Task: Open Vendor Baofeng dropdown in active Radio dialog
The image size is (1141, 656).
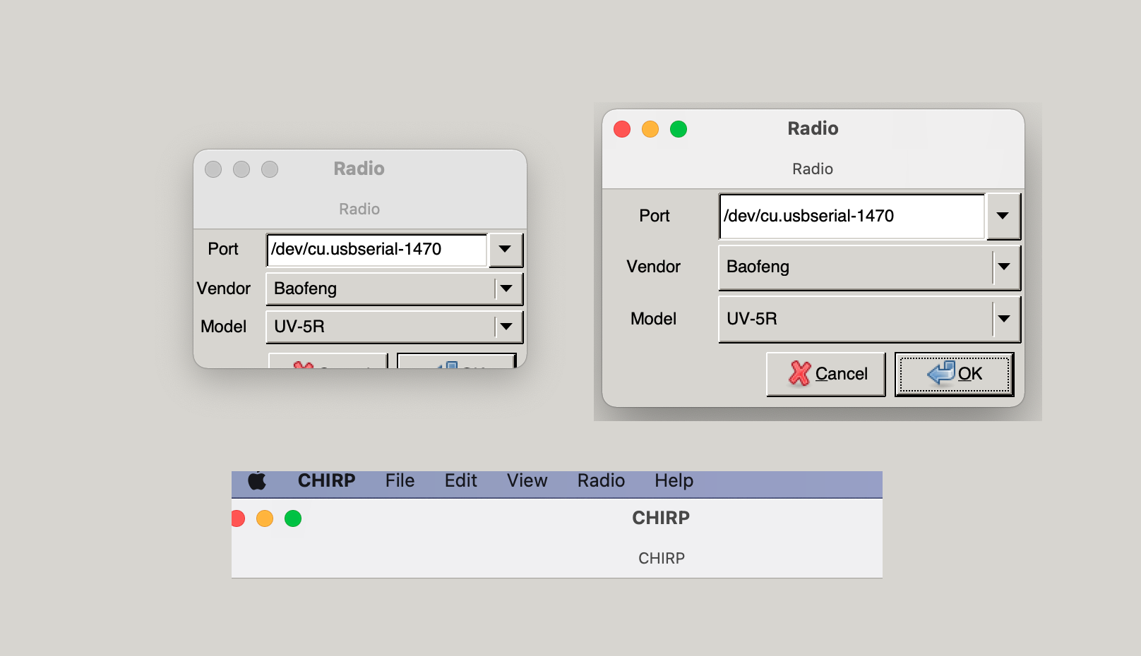Action: tap(869, 267)
